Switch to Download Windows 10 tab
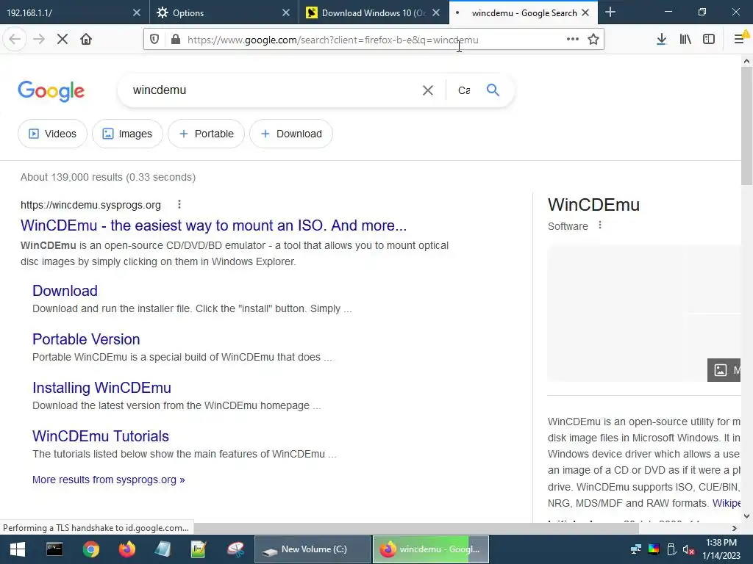 [x=368, y=12]
